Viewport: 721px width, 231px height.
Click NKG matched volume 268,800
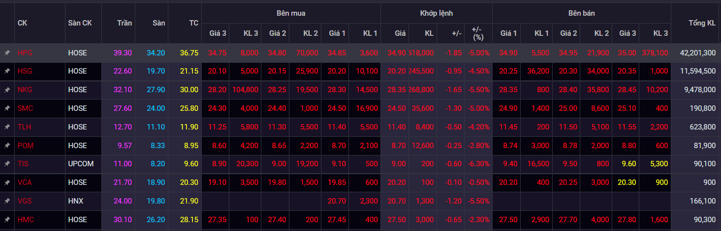point(421,90)
